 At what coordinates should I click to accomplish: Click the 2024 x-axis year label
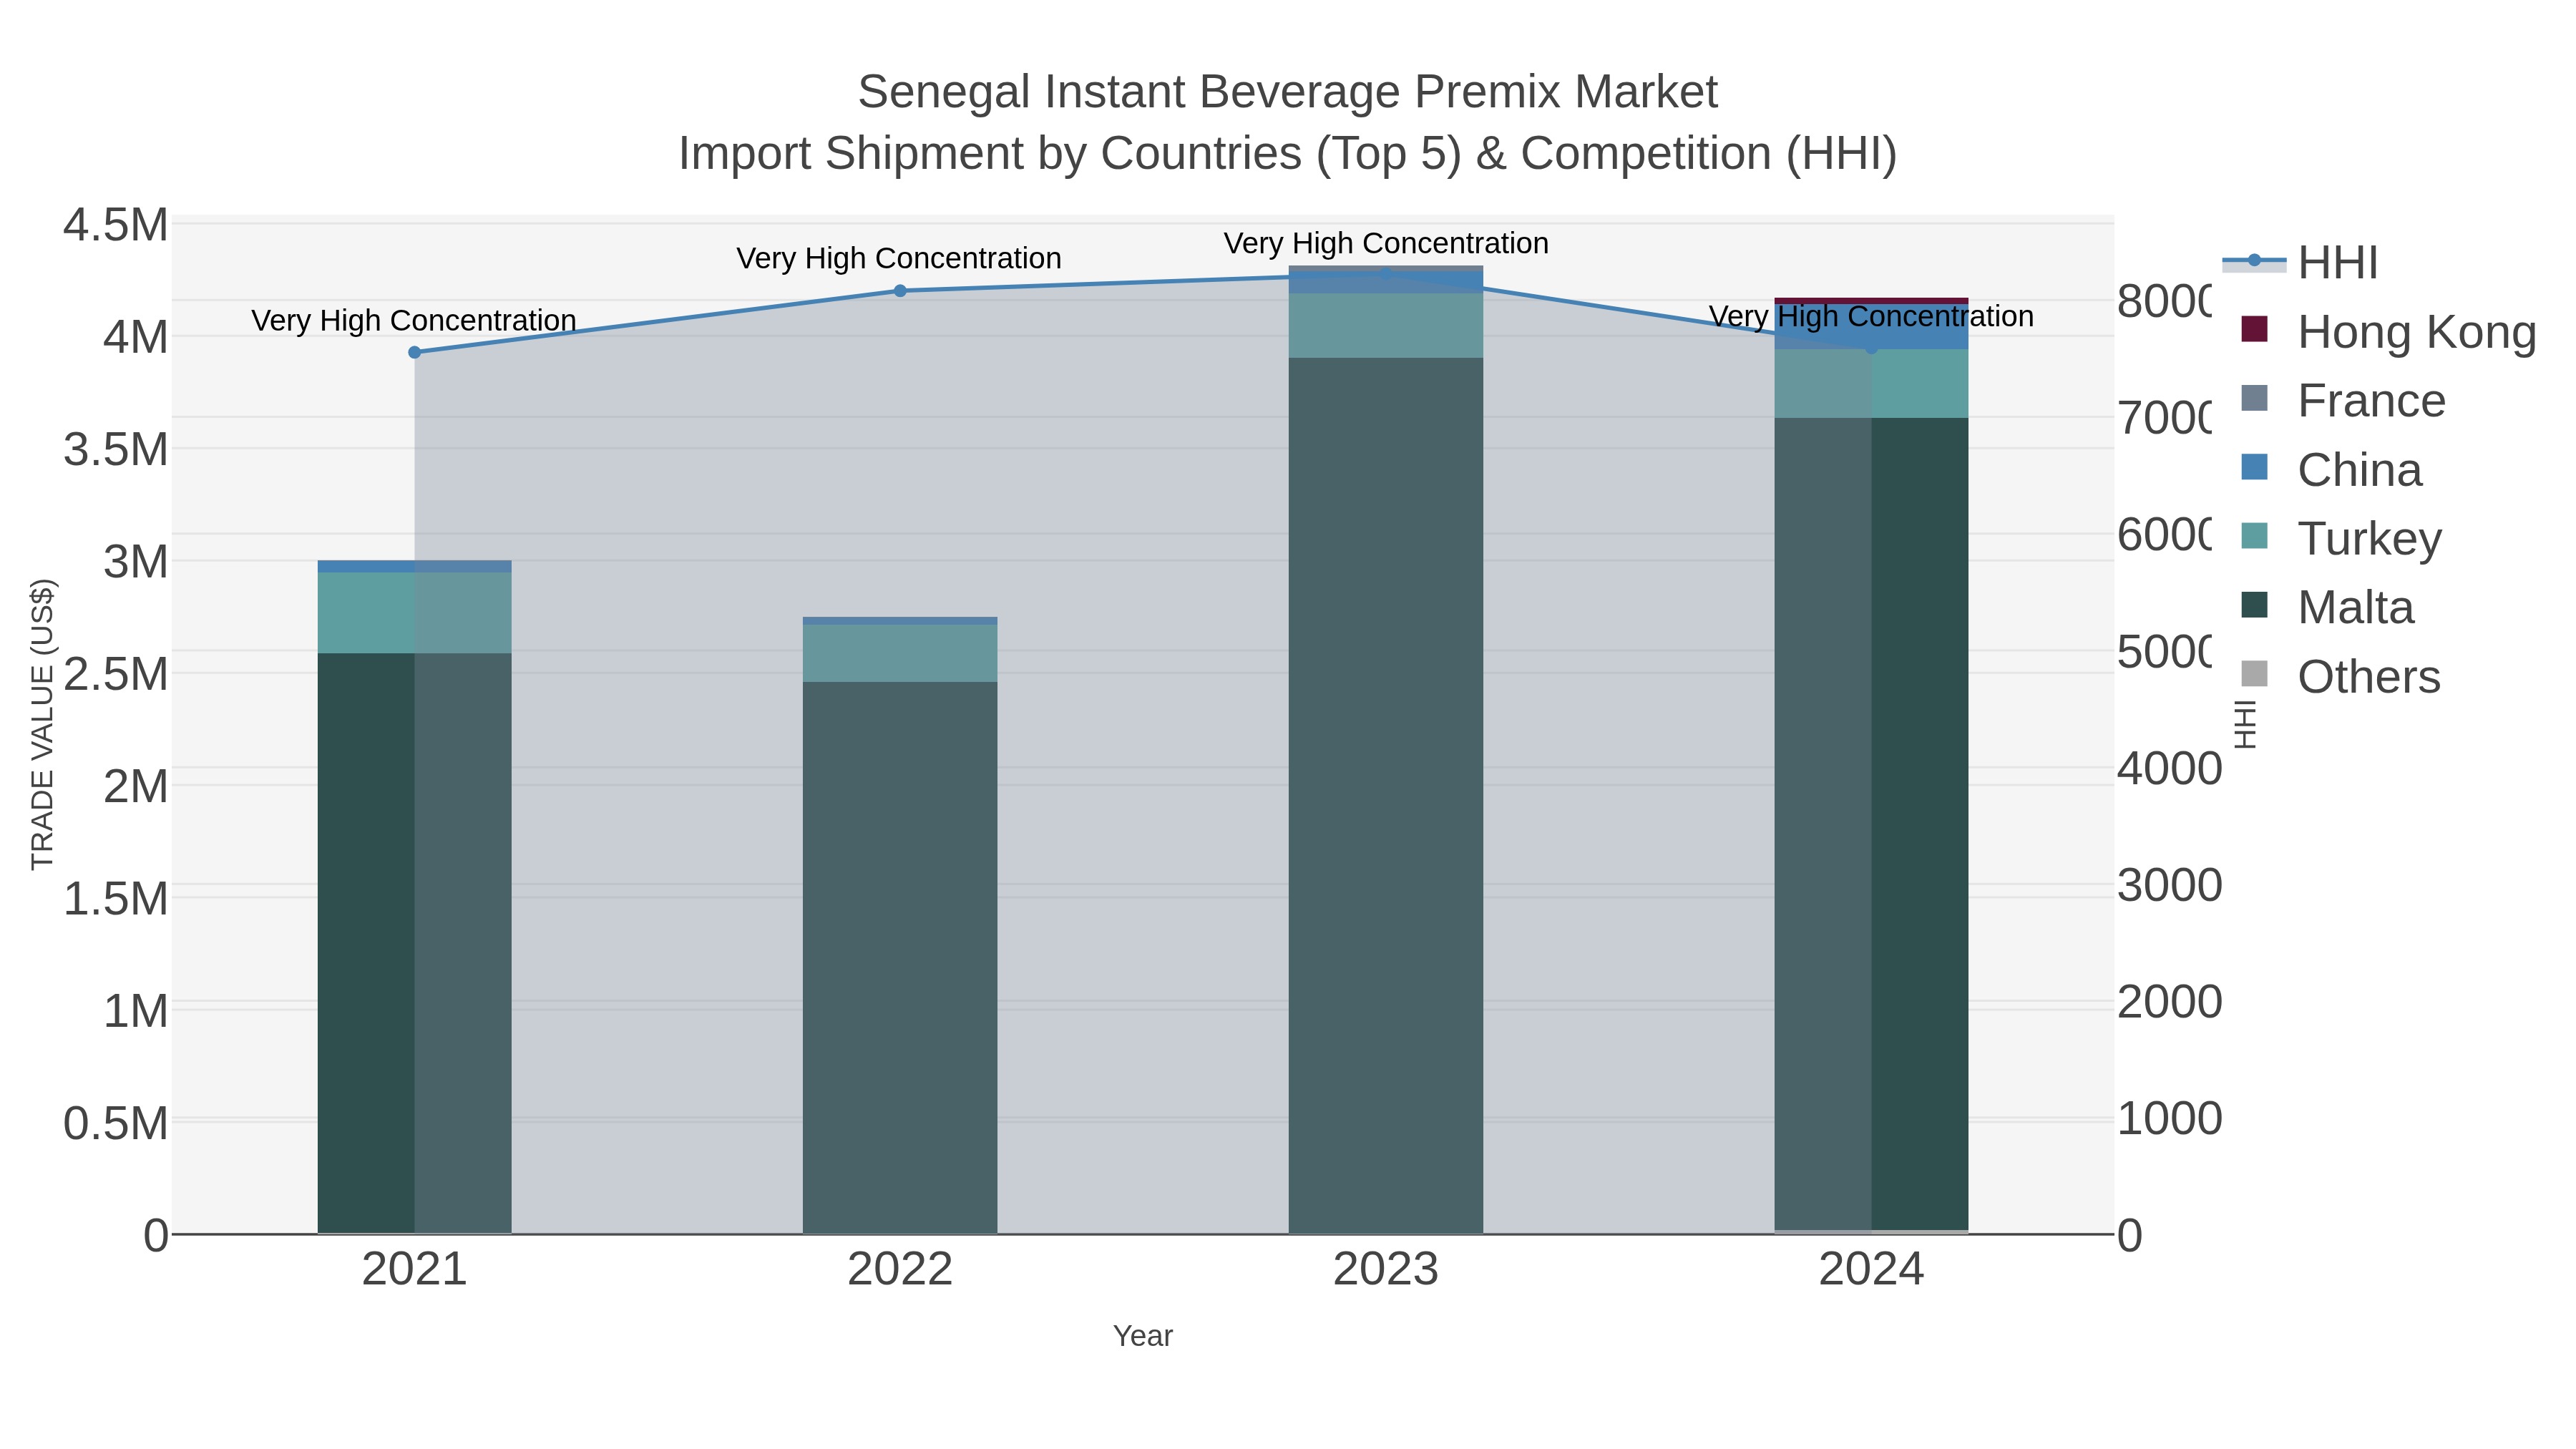pos(1871,1270)
